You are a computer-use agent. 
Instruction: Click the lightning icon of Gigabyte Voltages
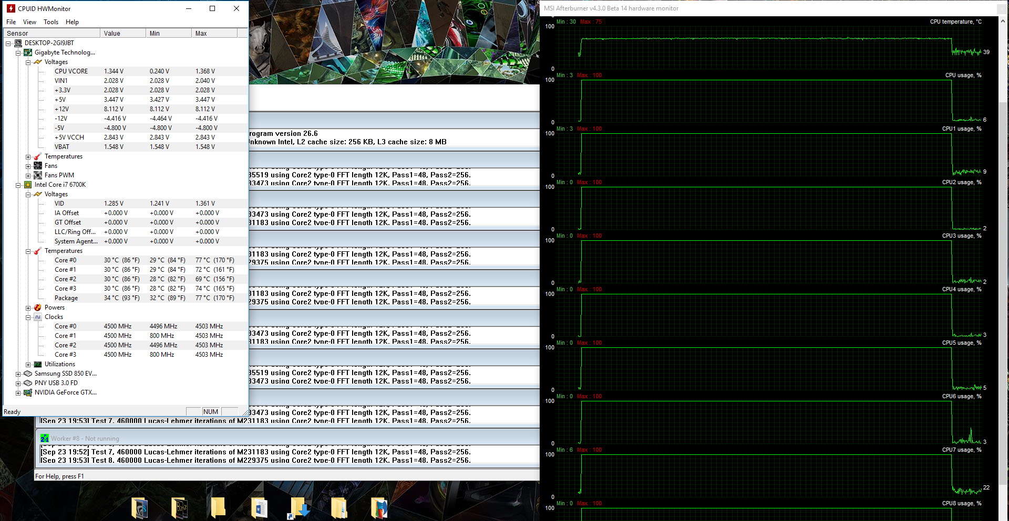click(38, 62)
